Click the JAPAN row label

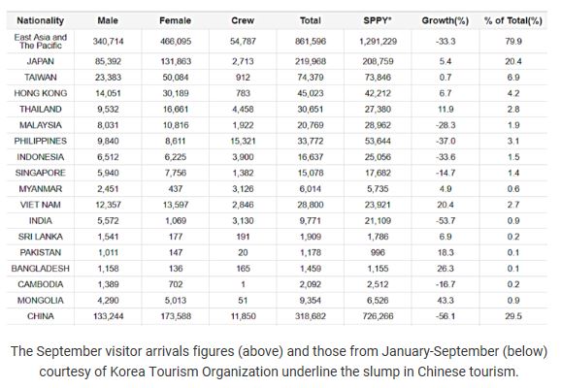tap(41, 61)
